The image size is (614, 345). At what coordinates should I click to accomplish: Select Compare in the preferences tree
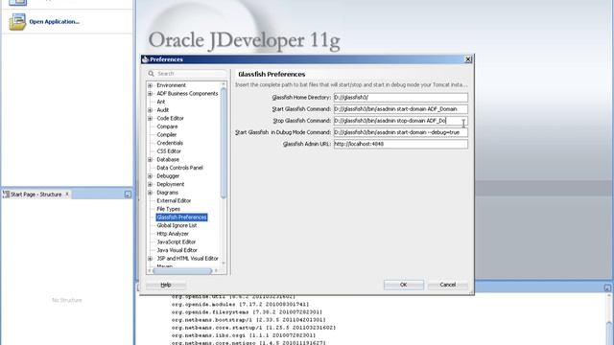pos(167,126)
